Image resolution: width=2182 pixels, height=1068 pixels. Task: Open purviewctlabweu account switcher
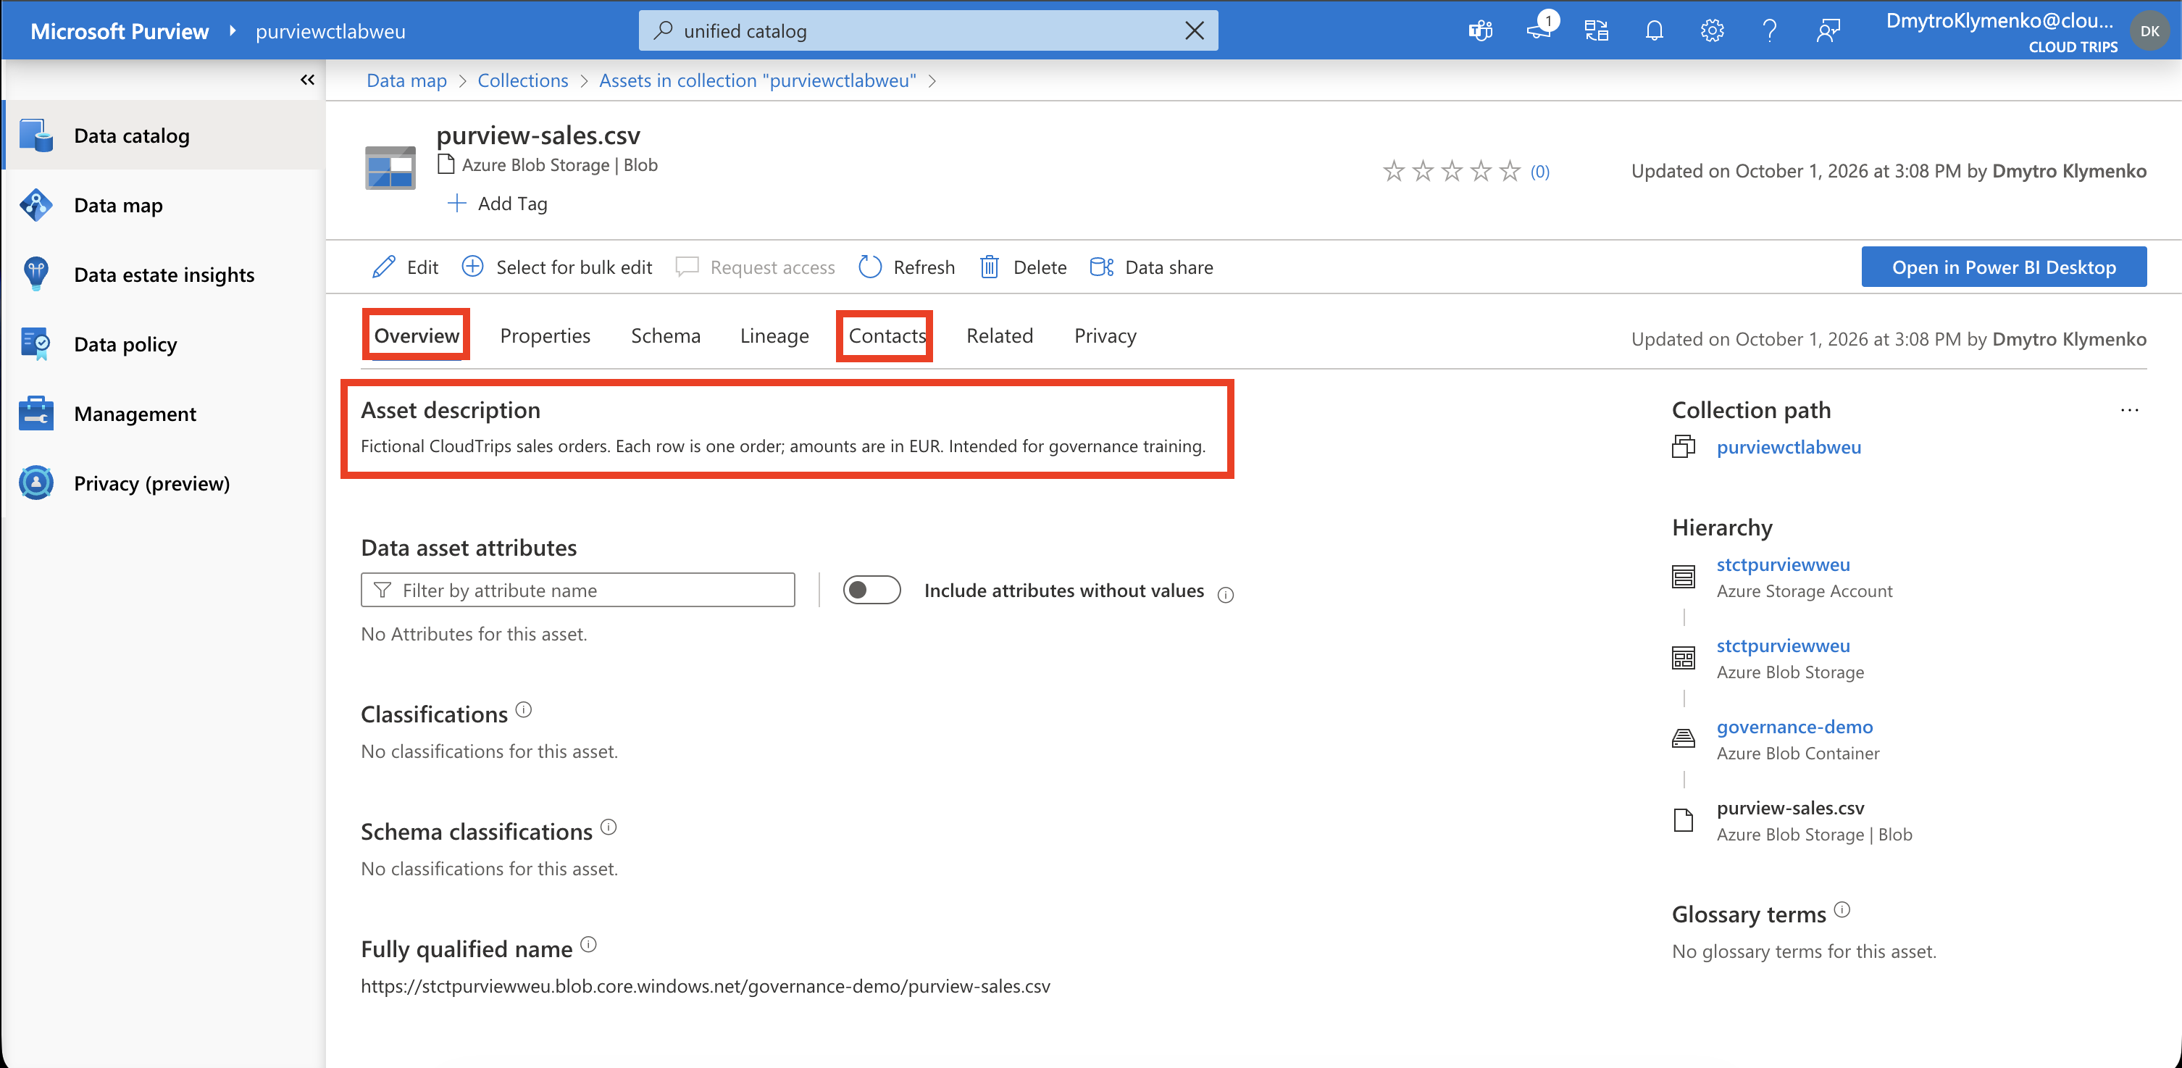330,31
